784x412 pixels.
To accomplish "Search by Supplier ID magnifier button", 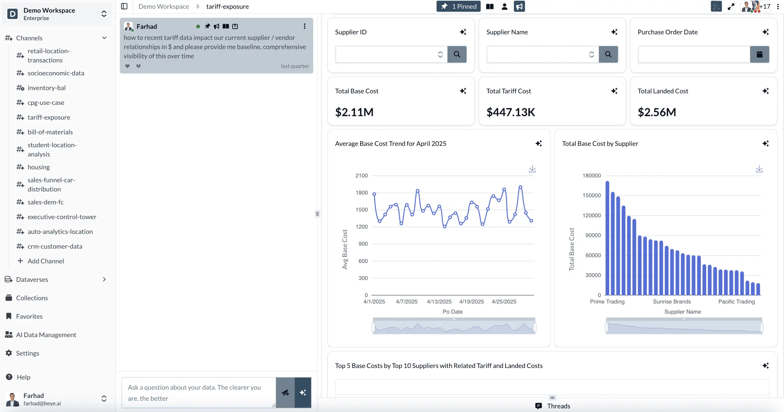I will (457, 54).
